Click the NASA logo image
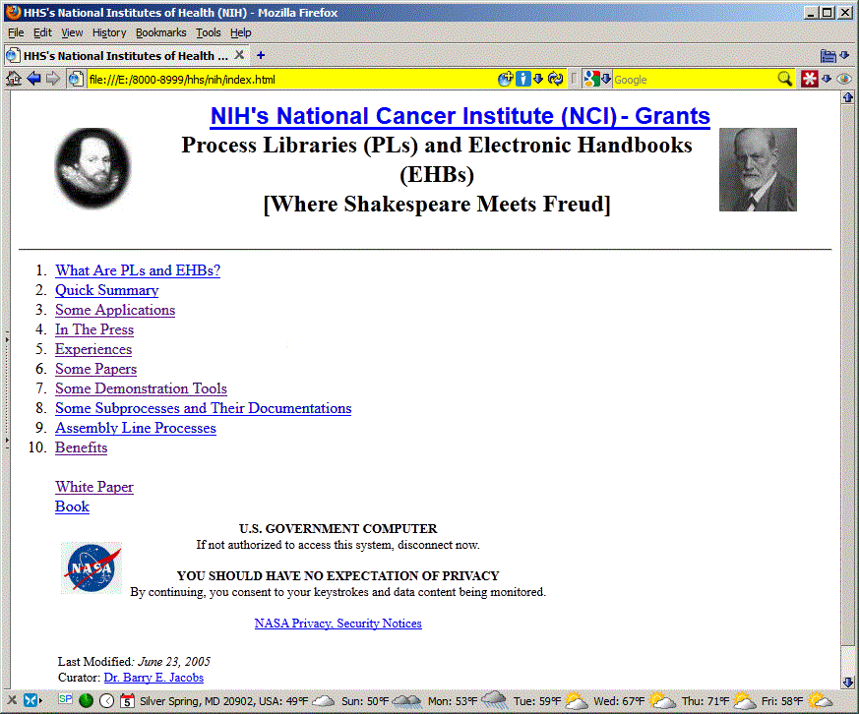859x714 pixels. (91, 567)
